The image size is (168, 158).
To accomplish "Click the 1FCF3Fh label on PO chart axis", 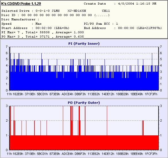I will point(151,154).
